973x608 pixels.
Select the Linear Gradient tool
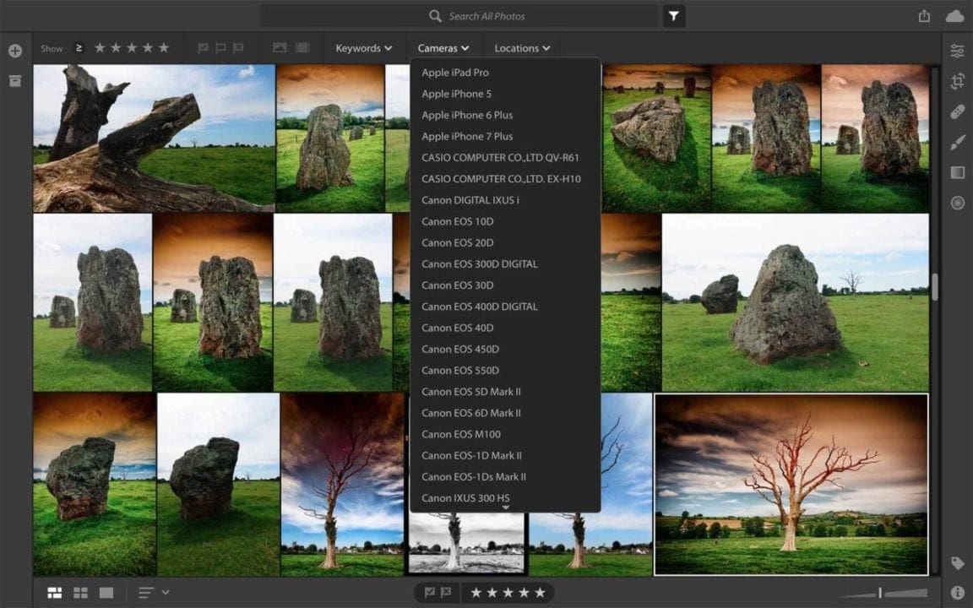[x=958, y=172]
